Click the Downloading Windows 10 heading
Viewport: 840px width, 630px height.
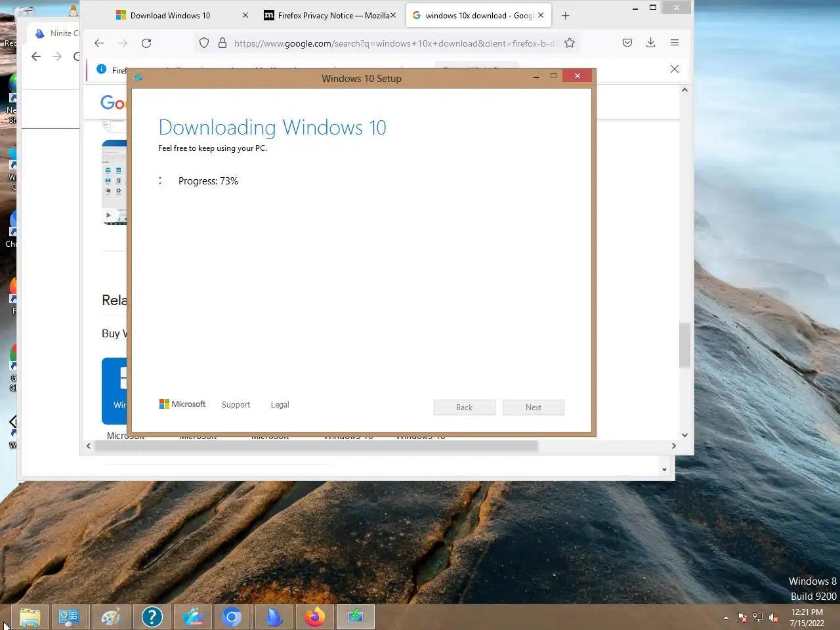tap(272, 127)
